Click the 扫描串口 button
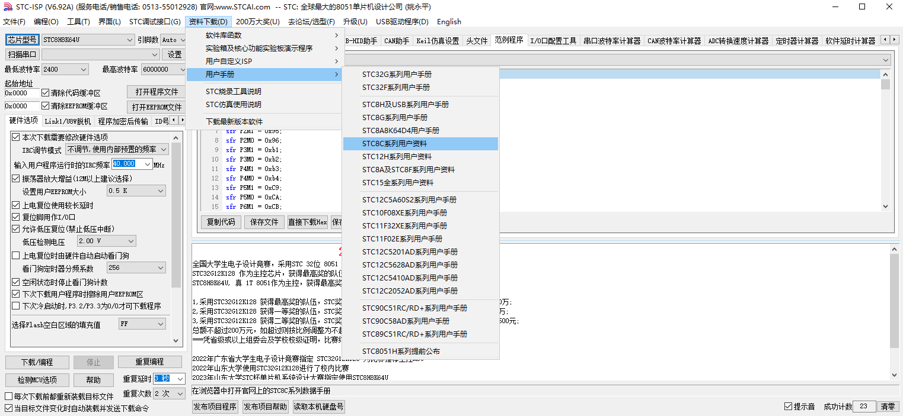Viewport: 903px width, 416px height. pyautogui.click(x=22, y=54)
